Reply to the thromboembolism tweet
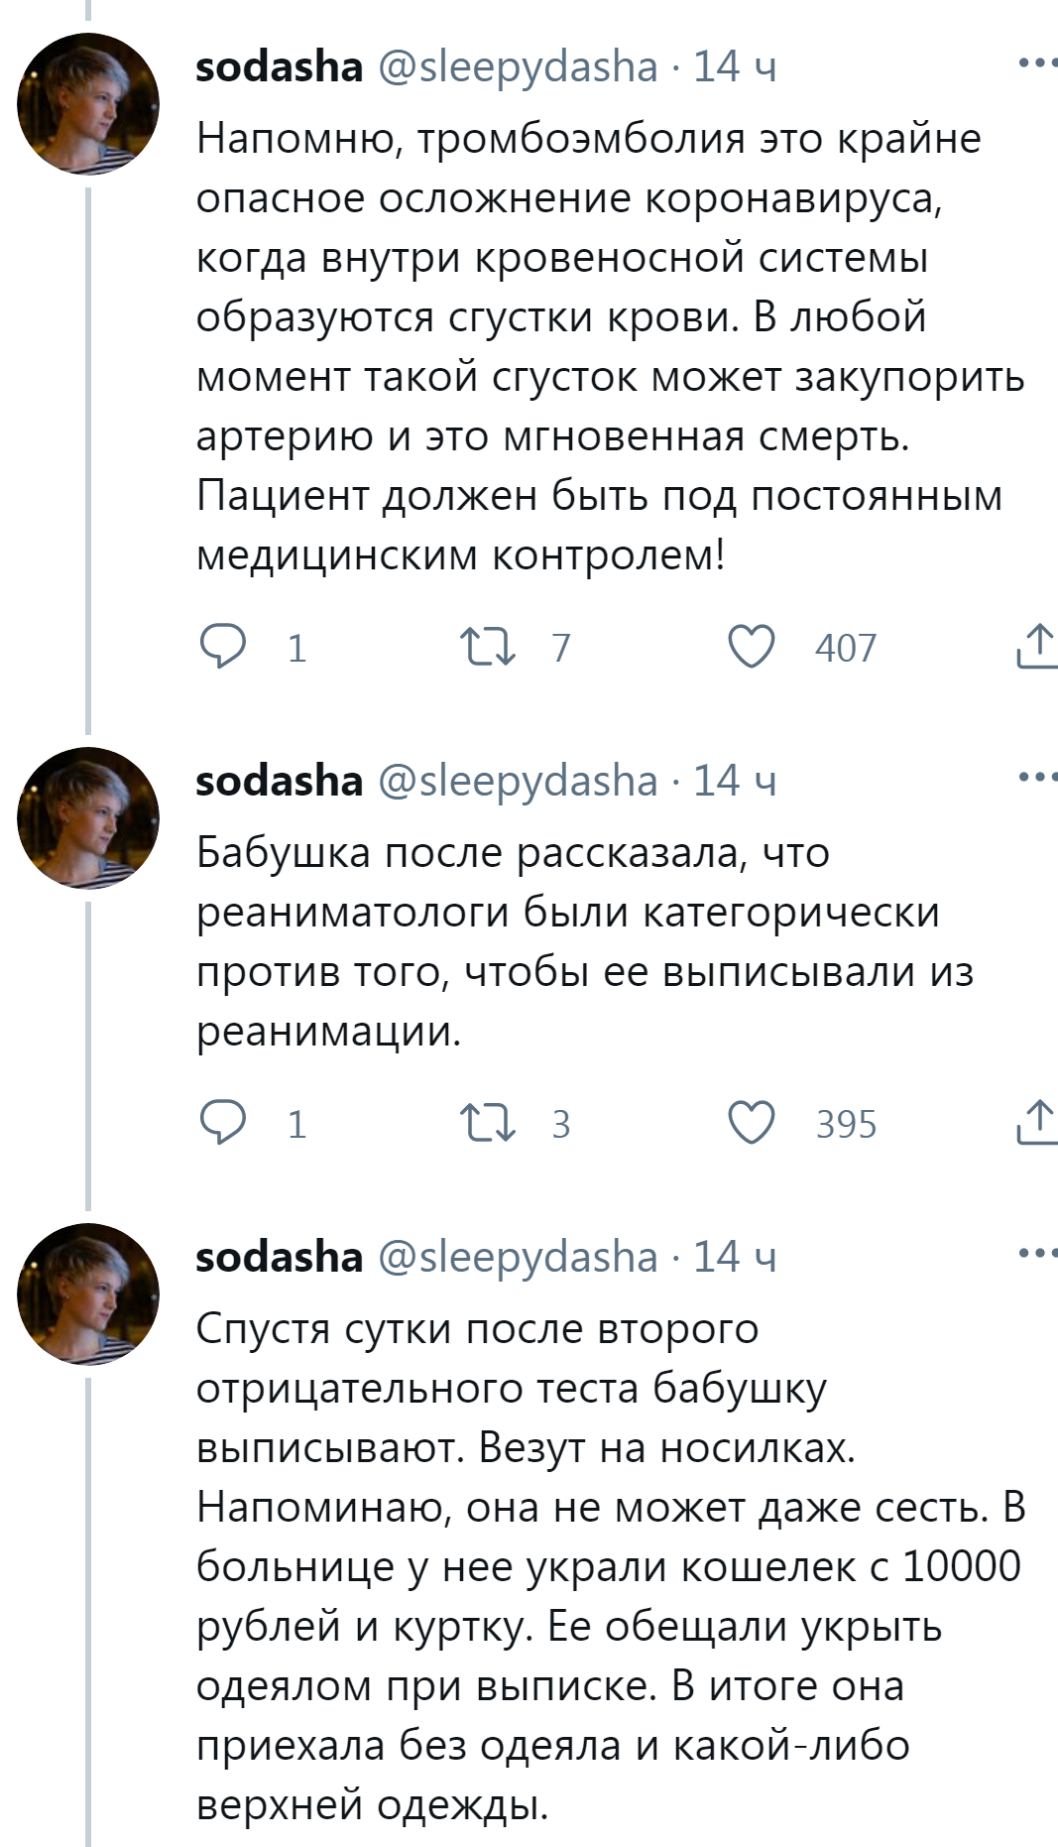1058x1847 pixels. click(223, 647)
